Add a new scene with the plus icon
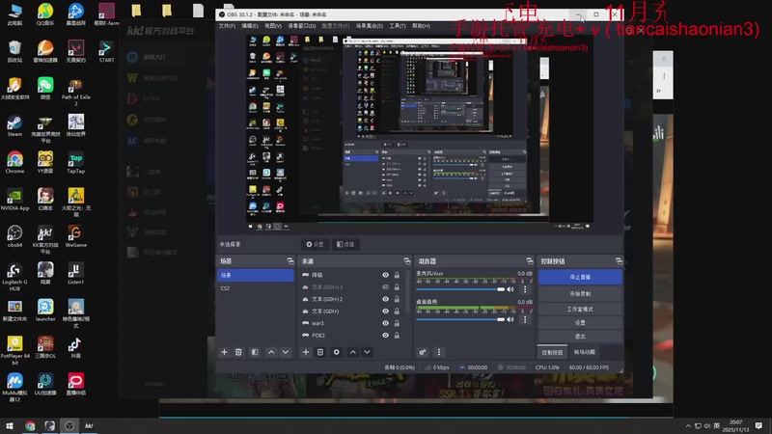 coord(225,352)
